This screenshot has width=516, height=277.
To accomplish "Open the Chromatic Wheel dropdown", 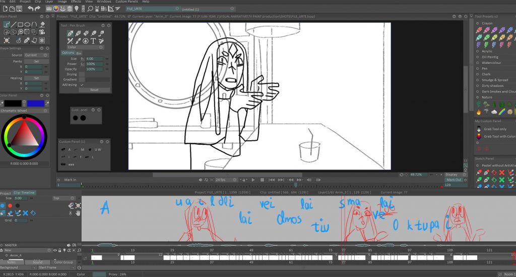I will click(24, 111).
